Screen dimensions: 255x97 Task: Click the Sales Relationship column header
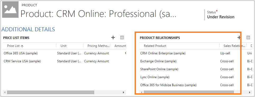pos(234,46)
